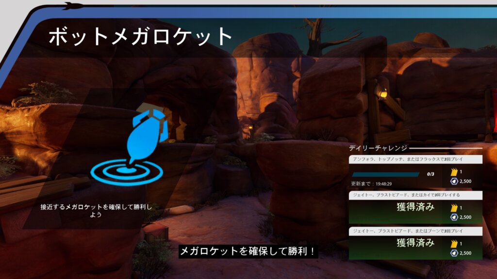Click the gold flame reward icon in アンフォラ challenge
The width and height of the screenshot is (497, 279).
click(454, 172)
